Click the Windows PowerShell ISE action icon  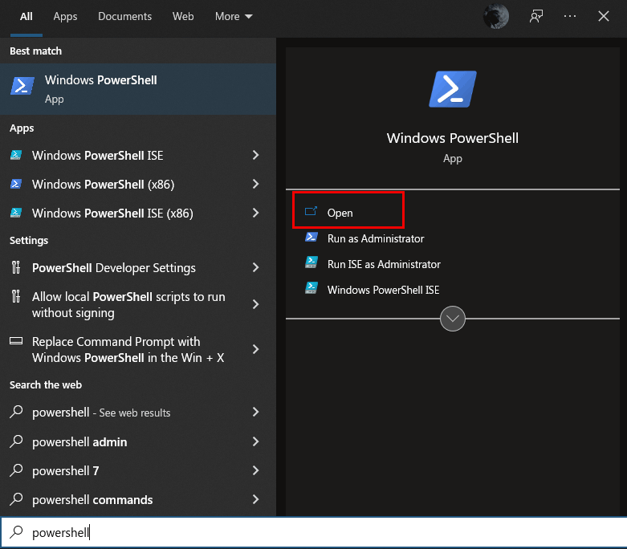[x=311, y=288]
